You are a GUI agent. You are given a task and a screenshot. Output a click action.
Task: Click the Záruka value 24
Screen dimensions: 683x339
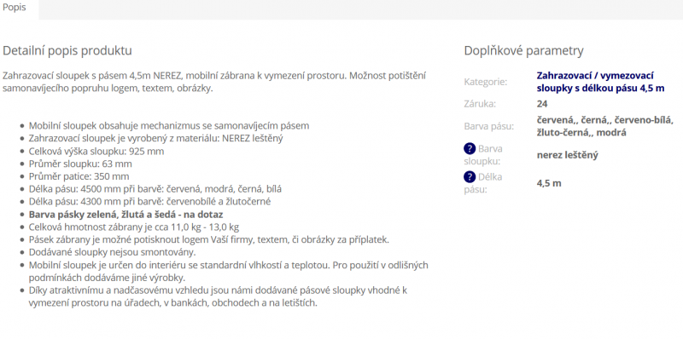click(542, 104)
